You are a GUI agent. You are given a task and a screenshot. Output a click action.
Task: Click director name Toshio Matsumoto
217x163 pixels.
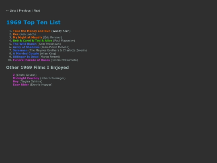pos(64,60)
